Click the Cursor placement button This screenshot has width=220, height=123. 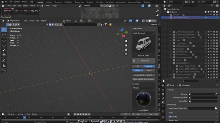(149, 70)
